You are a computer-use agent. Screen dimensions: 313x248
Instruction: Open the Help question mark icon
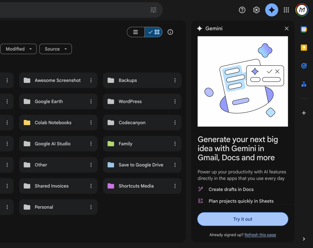coord(242,10)
